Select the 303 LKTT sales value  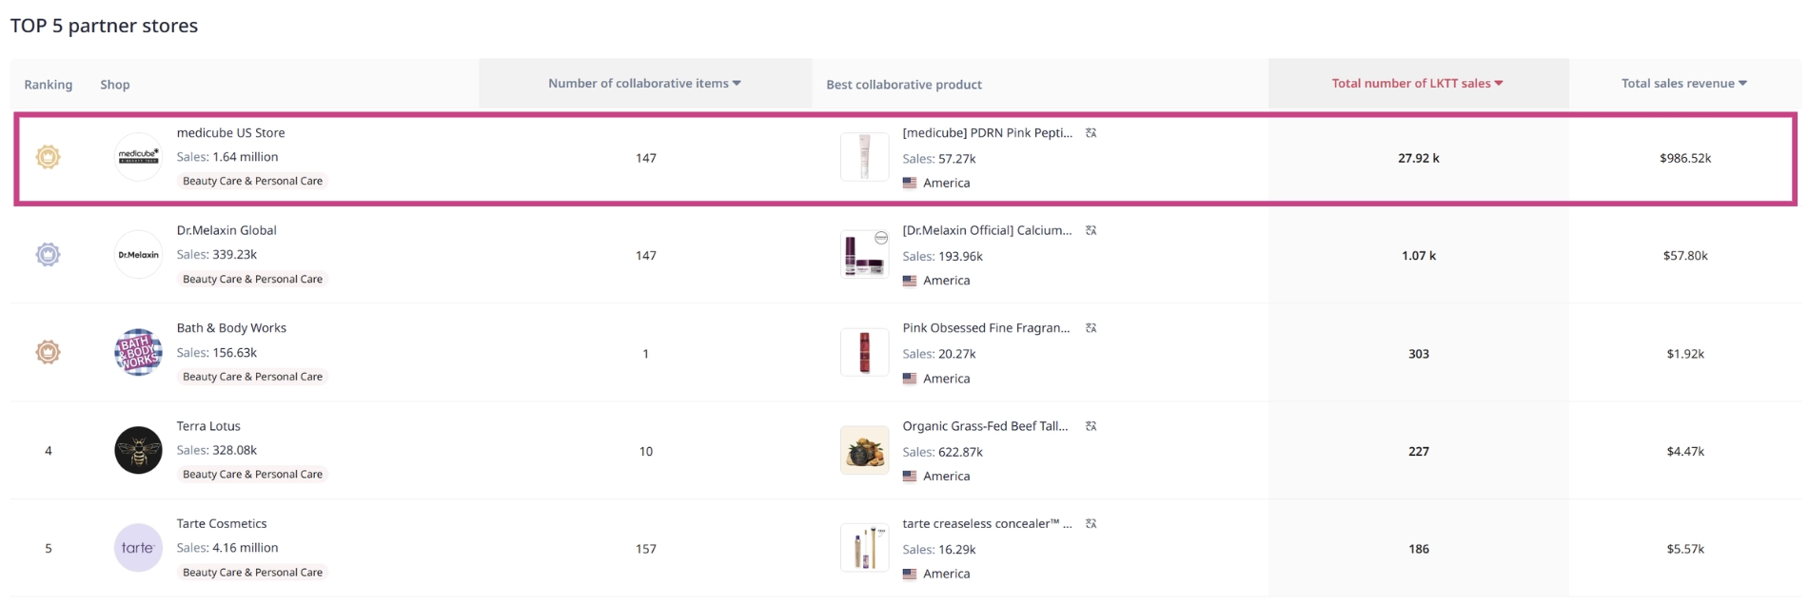1418,354
